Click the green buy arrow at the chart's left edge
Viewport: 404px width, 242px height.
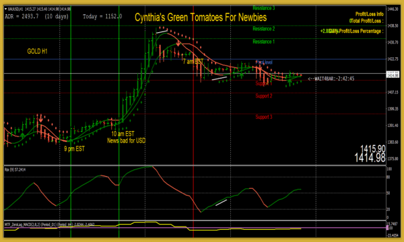tap(22, 135)
